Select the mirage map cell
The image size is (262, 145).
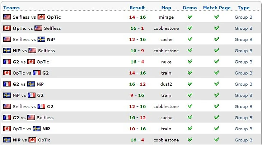click(166, 17)
